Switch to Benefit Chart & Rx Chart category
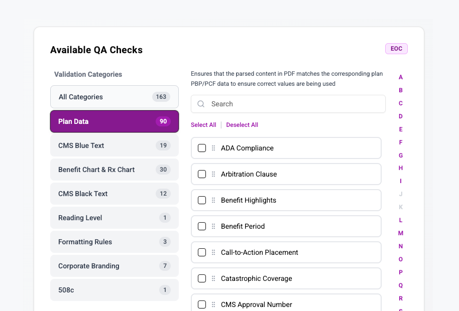 click(x=114, y=170)
